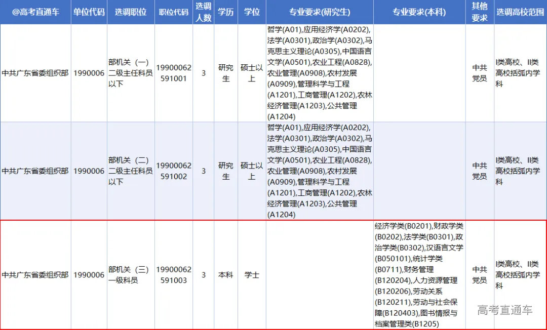Screen dimensions: 547x330
Task: Click the 专业要求(本科) column header
Action: (x=419, y=12)
